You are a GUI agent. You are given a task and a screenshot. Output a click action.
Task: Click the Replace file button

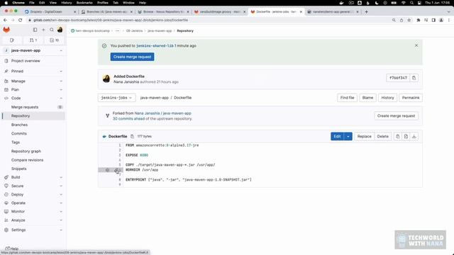[x=364, y=137]
